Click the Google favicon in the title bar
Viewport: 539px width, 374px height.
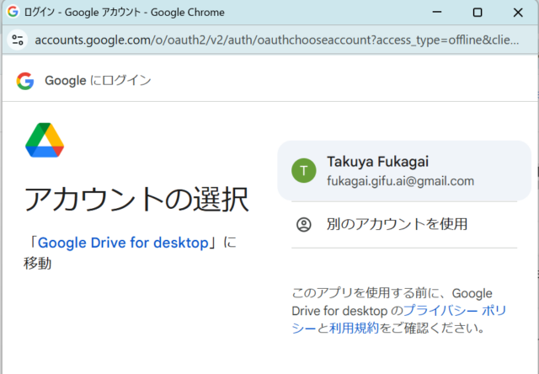tap(13, 12)
